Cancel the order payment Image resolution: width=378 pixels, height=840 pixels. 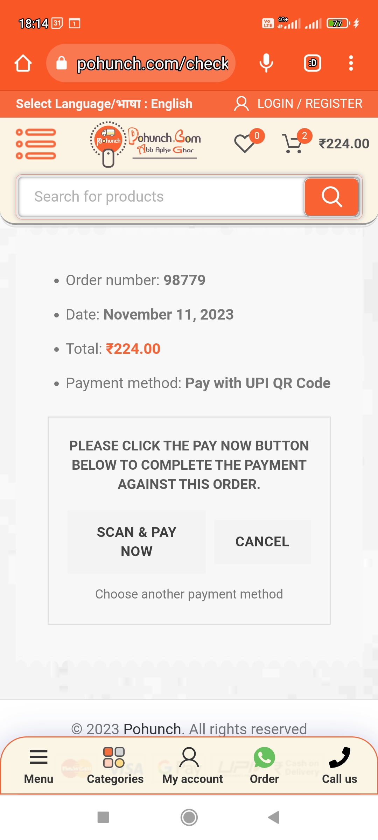click(x=262, y=542)
